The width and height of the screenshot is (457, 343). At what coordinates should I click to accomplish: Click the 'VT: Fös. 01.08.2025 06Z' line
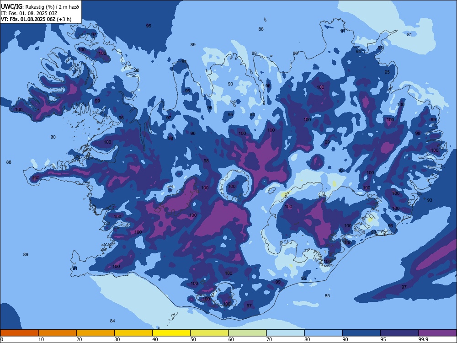28,19
